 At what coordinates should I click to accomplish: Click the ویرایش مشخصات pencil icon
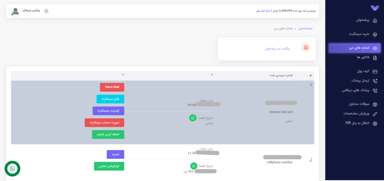click(375, 114)
